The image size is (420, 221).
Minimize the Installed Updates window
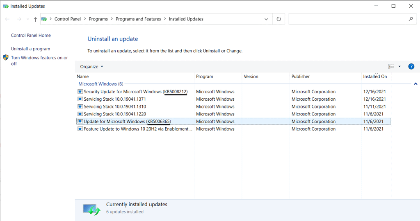pos(376,6)
